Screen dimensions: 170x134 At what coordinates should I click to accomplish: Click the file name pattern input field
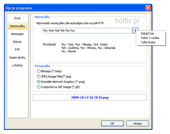tap(86, 31)
